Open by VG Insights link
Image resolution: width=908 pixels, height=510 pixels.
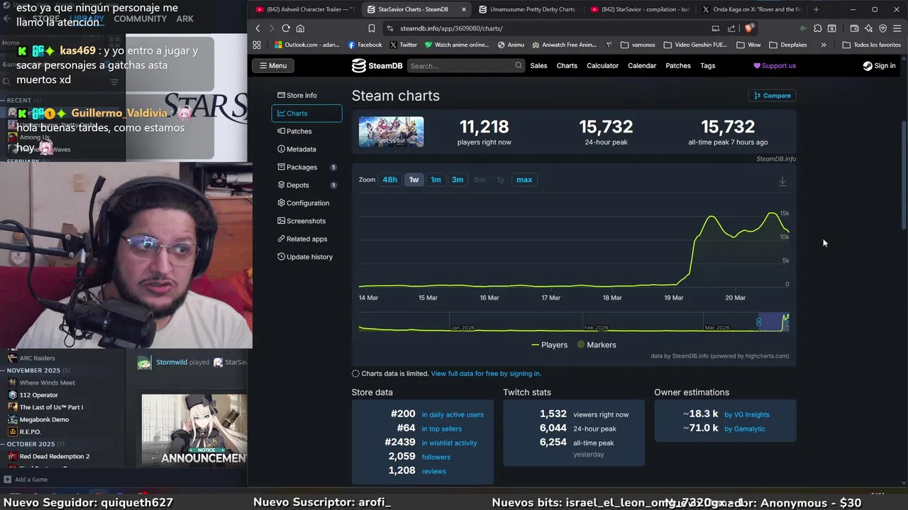[x=747, y=414]
